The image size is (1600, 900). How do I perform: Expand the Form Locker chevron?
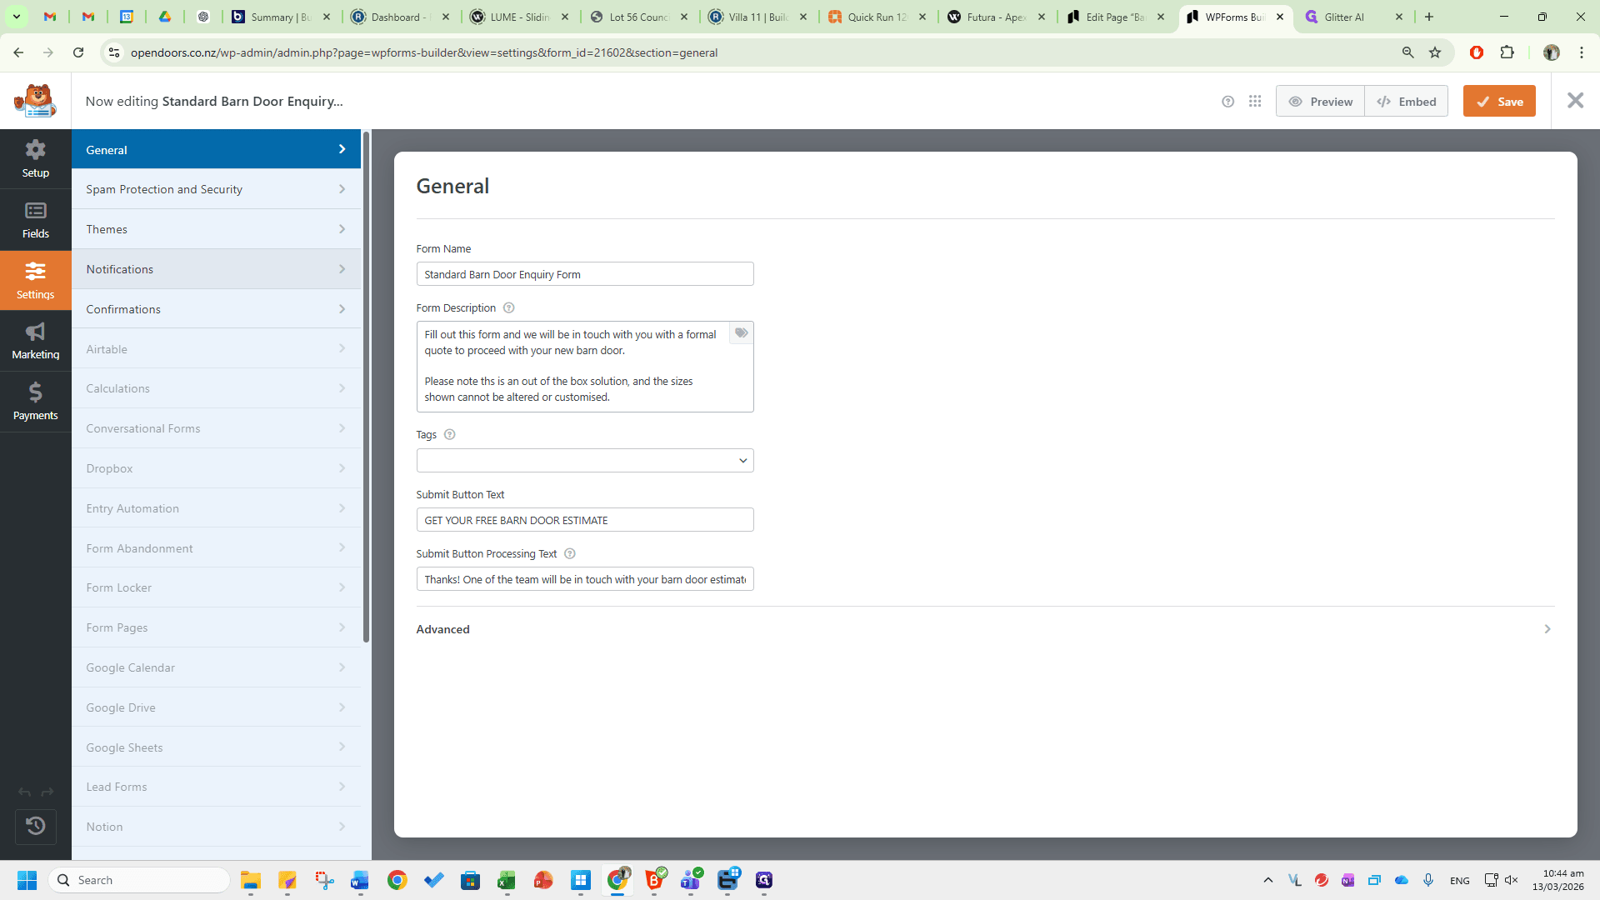pyautogui.click(x=342, y=587)
